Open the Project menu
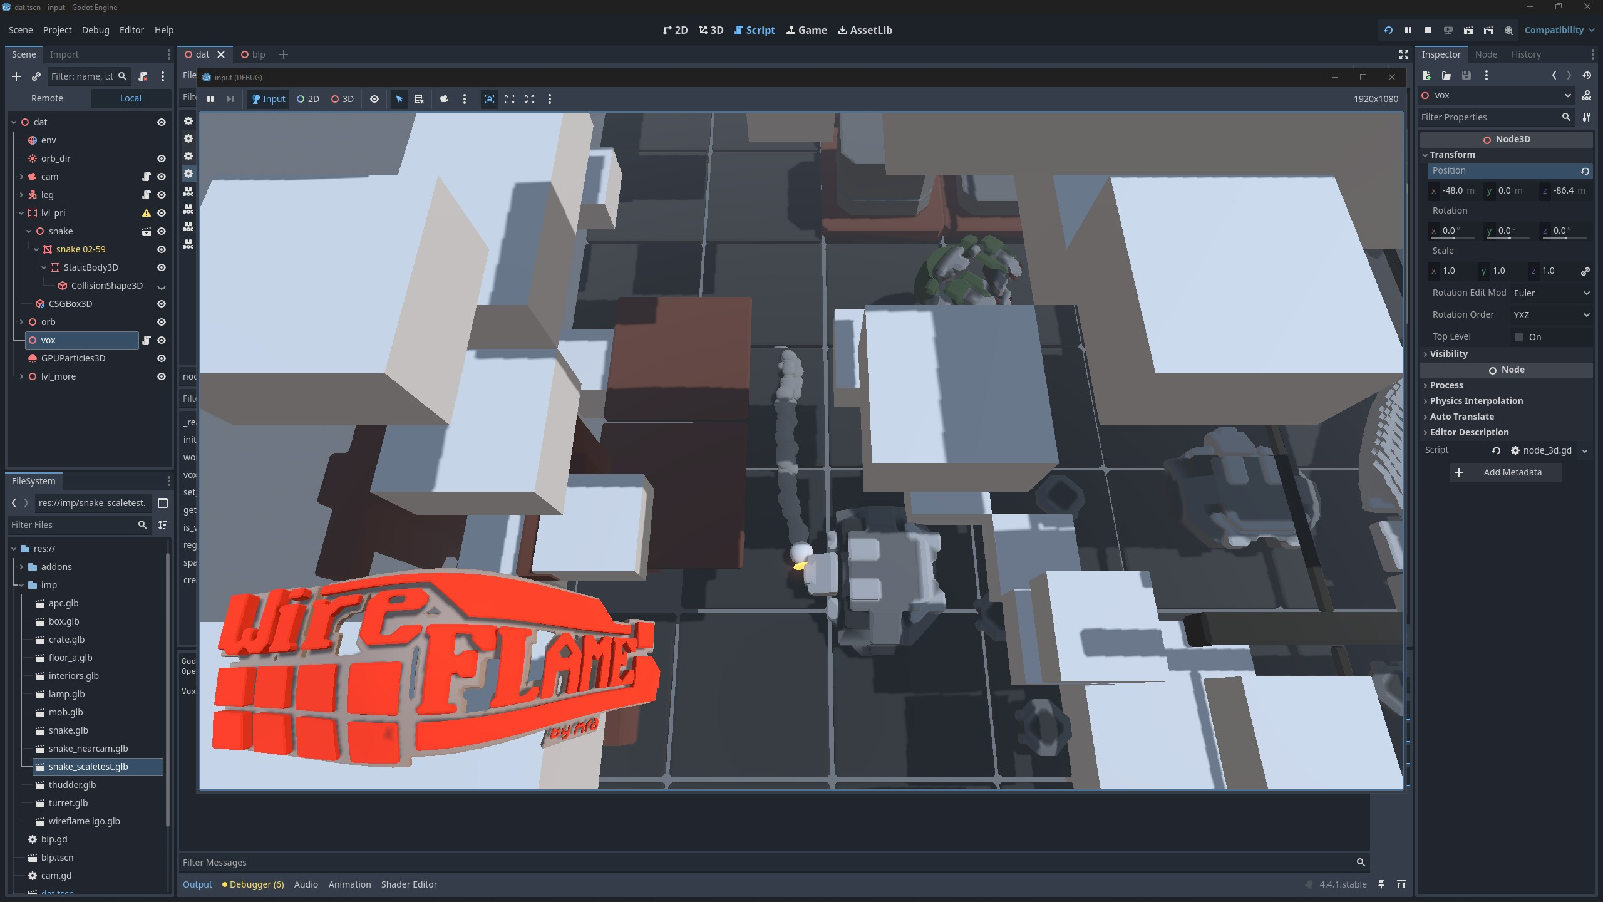This screenshot has width=1603, height=902. coord(57,30)
